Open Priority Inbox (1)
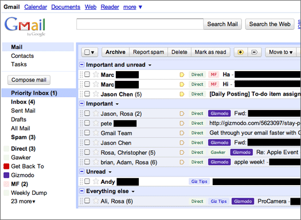Image resolution: width=301 pixels, height=220 pixels. click(34, 93)
